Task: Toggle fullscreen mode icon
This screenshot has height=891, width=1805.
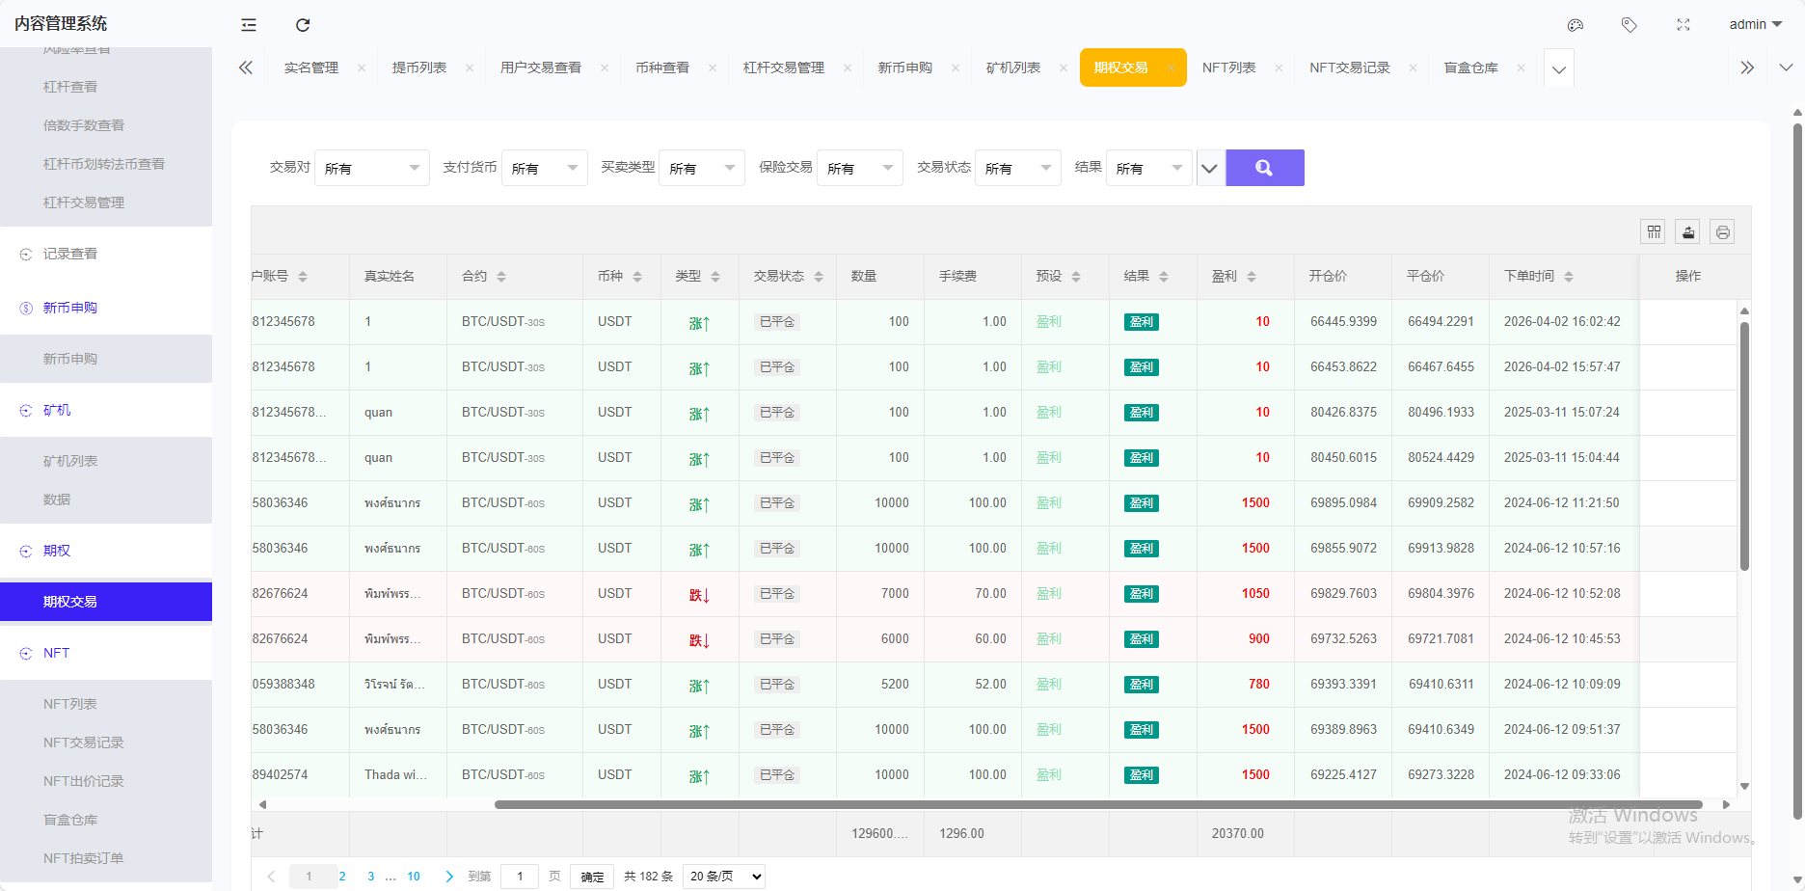Action: 1684,25
